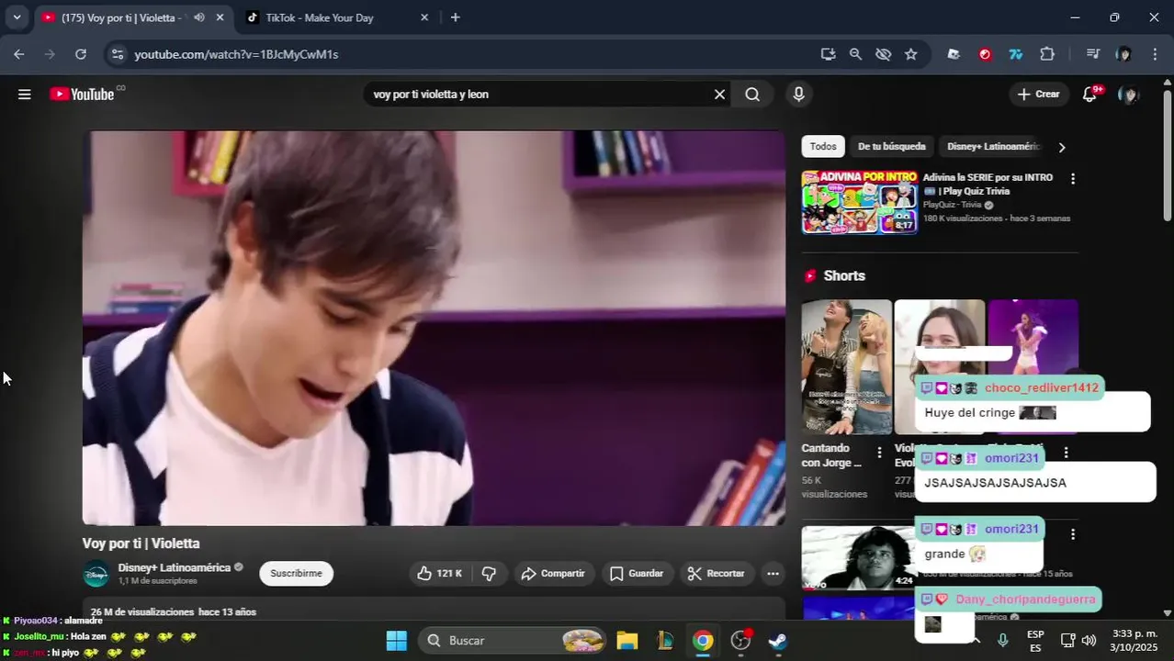1174x661 pixels.
Task: Bookmark this page with the star
Action: pos(910,54)
